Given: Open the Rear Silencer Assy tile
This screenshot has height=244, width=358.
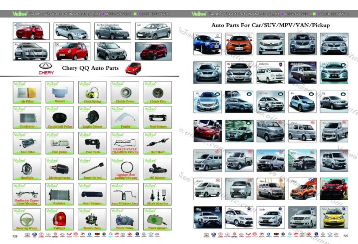Looking at the screenshot, I should [x=125, y=194].
